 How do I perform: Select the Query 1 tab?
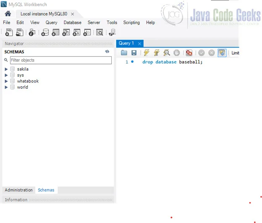pos(126,43)
